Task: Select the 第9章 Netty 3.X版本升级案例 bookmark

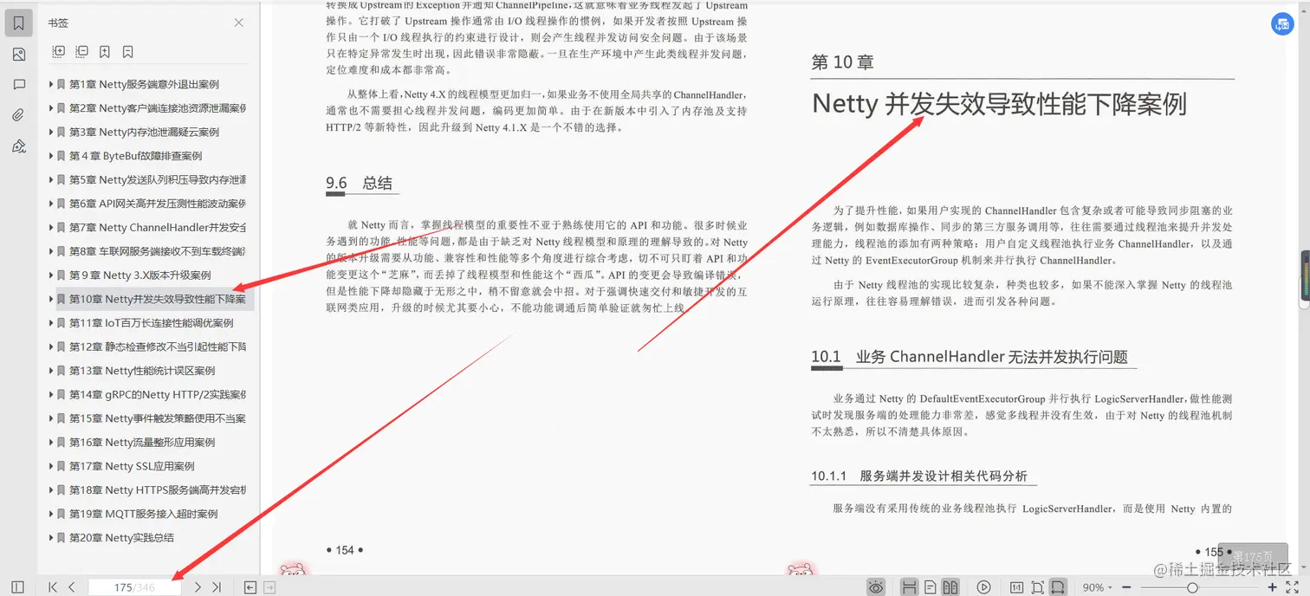Action: (x=126, y=274)
